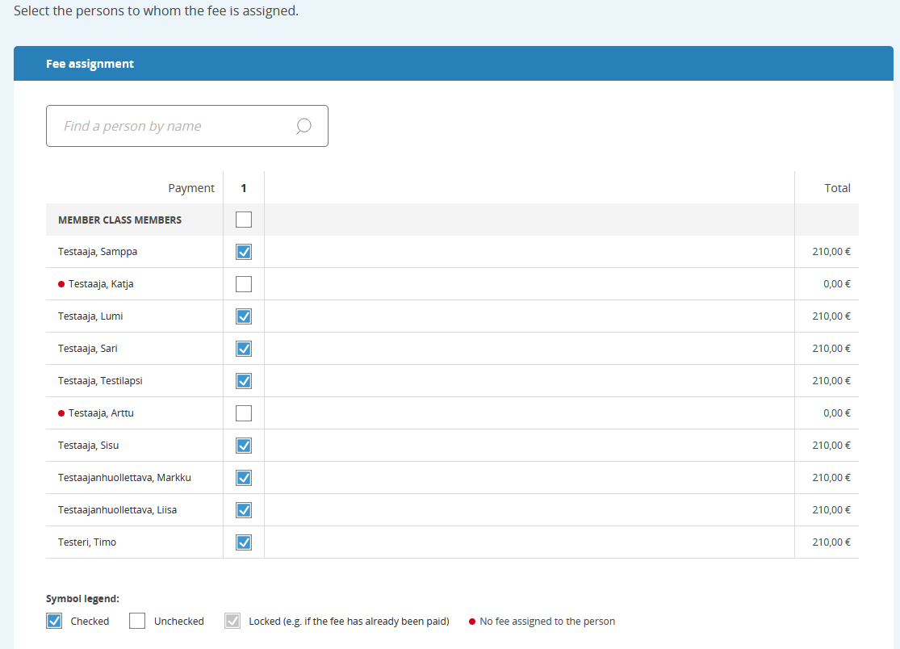Select name Testaaja, Testilapsi

click(x=100, y=380)
